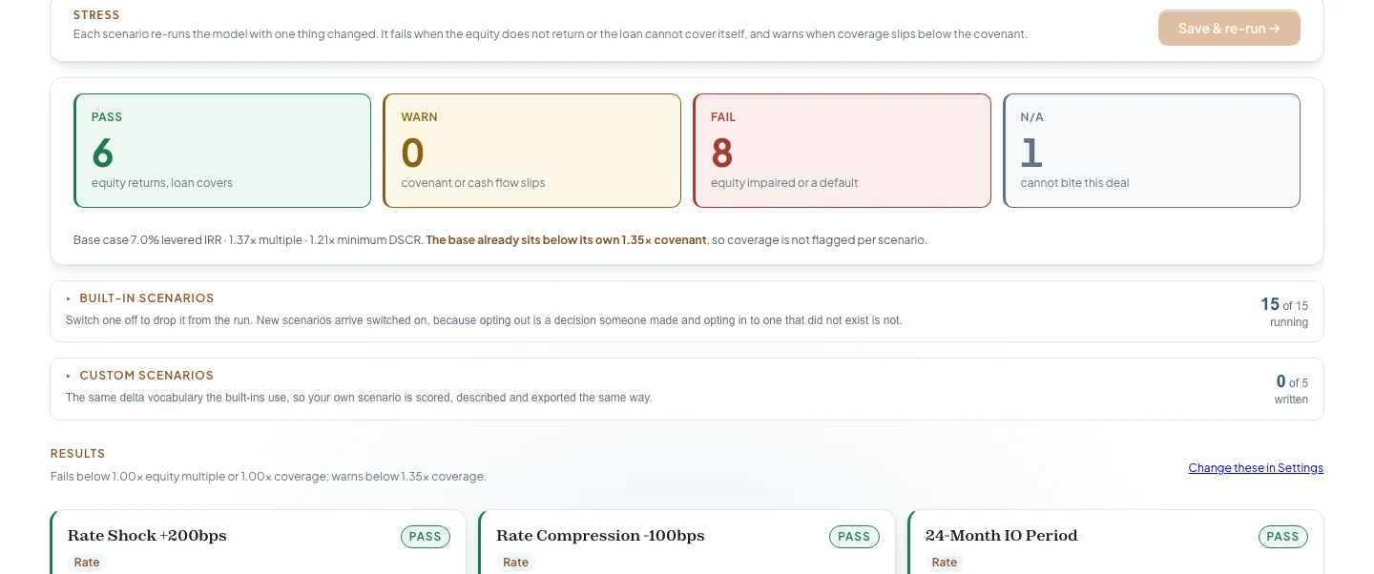Select the N/A summary card
The height and width of the screenshot is (574, 1374).
click(1152, 151)
